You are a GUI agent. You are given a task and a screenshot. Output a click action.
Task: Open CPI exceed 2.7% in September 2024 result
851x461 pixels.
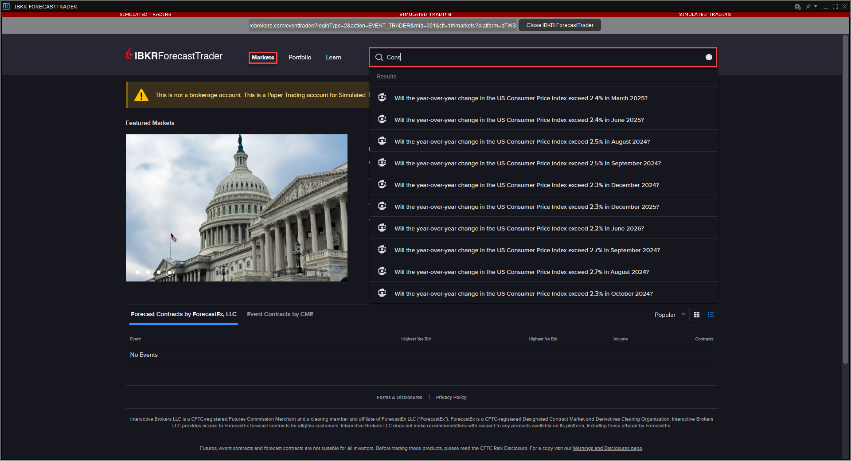point(543,250)
